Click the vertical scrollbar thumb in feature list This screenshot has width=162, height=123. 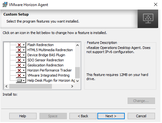click(77, 72)
